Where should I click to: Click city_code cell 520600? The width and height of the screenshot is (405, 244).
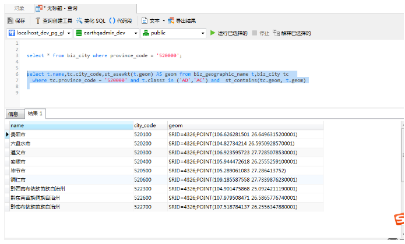coord(150,180)
